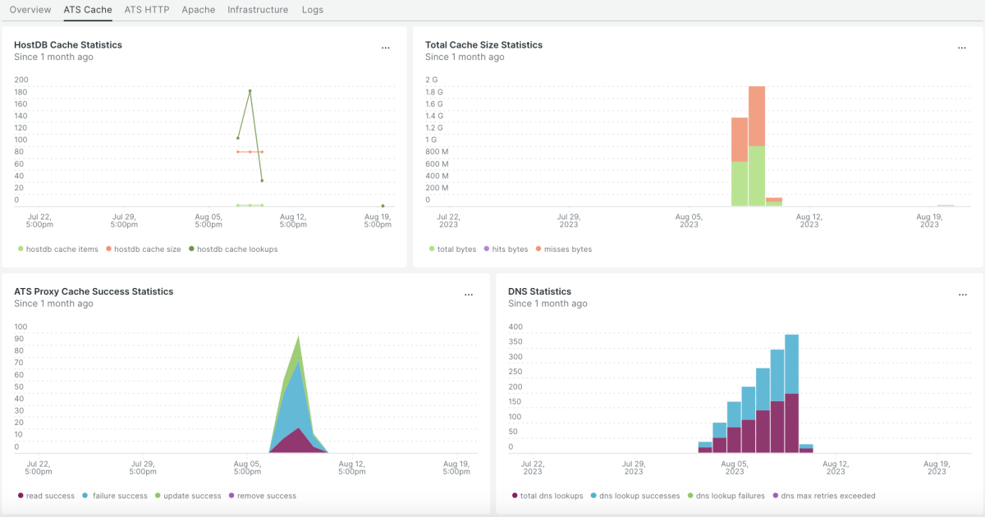Open DNS Statistics ellipsis menu
Screen dimensions: 985x517
click(962, 295)
